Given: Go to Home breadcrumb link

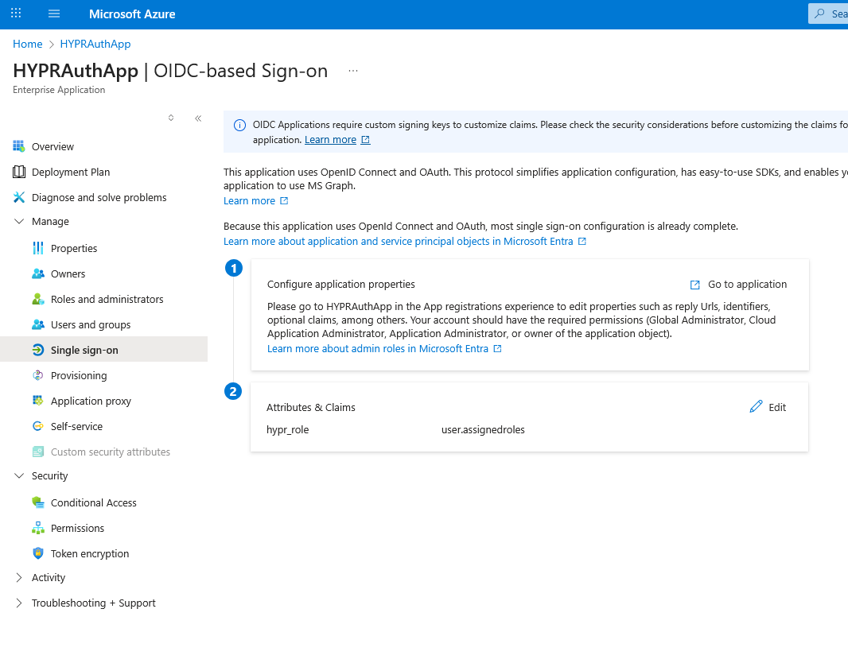Looking at the screenshot, I should point(28,44).
